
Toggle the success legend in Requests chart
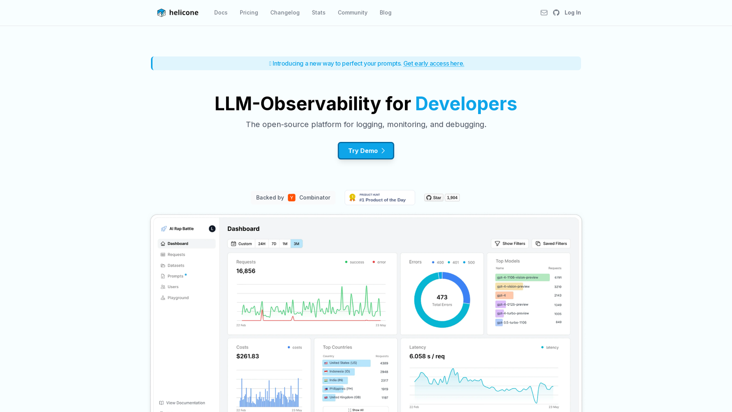355,262
